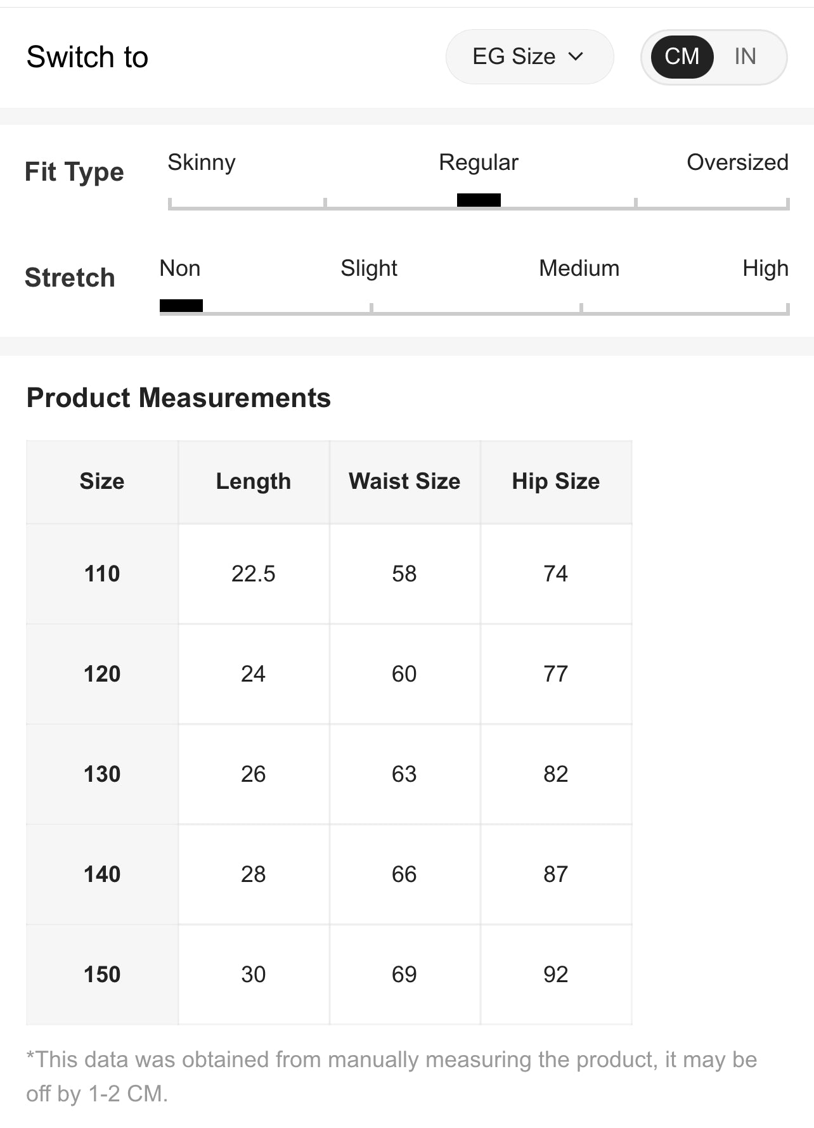Image resolution: width=814 pixels, height=1128 pixels.
Task: Click the Non stretch indicator bar
Action: [181, 306]
